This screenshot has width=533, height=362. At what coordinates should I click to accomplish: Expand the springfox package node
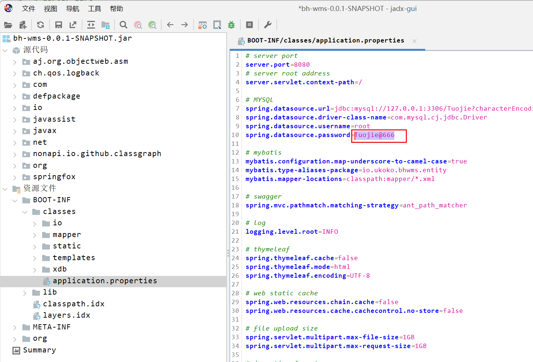[15, 177]
